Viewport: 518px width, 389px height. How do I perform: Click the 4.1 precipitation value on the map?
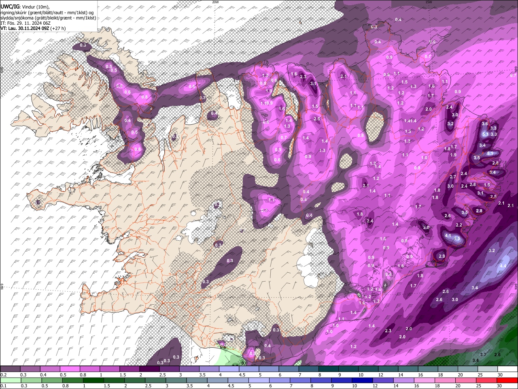pyautogui.click(x=448, y=235)
